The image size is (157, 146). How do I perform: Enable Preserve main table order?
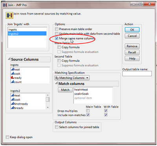(57, 29)
